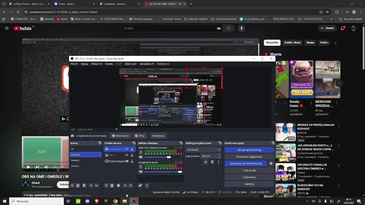Increase Czas trwania duration stepper

[219, 155]
